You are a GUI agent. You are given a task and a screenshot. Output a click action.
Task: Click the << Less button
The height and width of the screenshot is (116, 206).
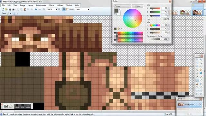tap(137, 6)
